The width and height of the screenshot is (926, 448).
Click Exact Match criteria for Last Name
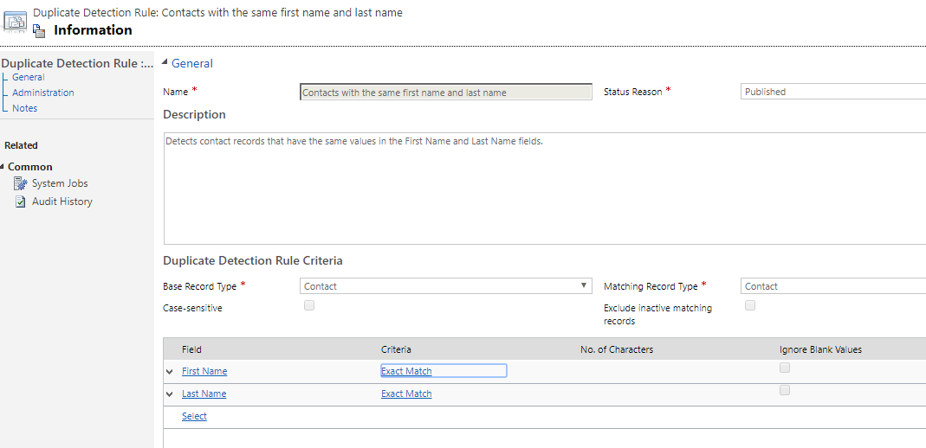[x=406, y=394]
